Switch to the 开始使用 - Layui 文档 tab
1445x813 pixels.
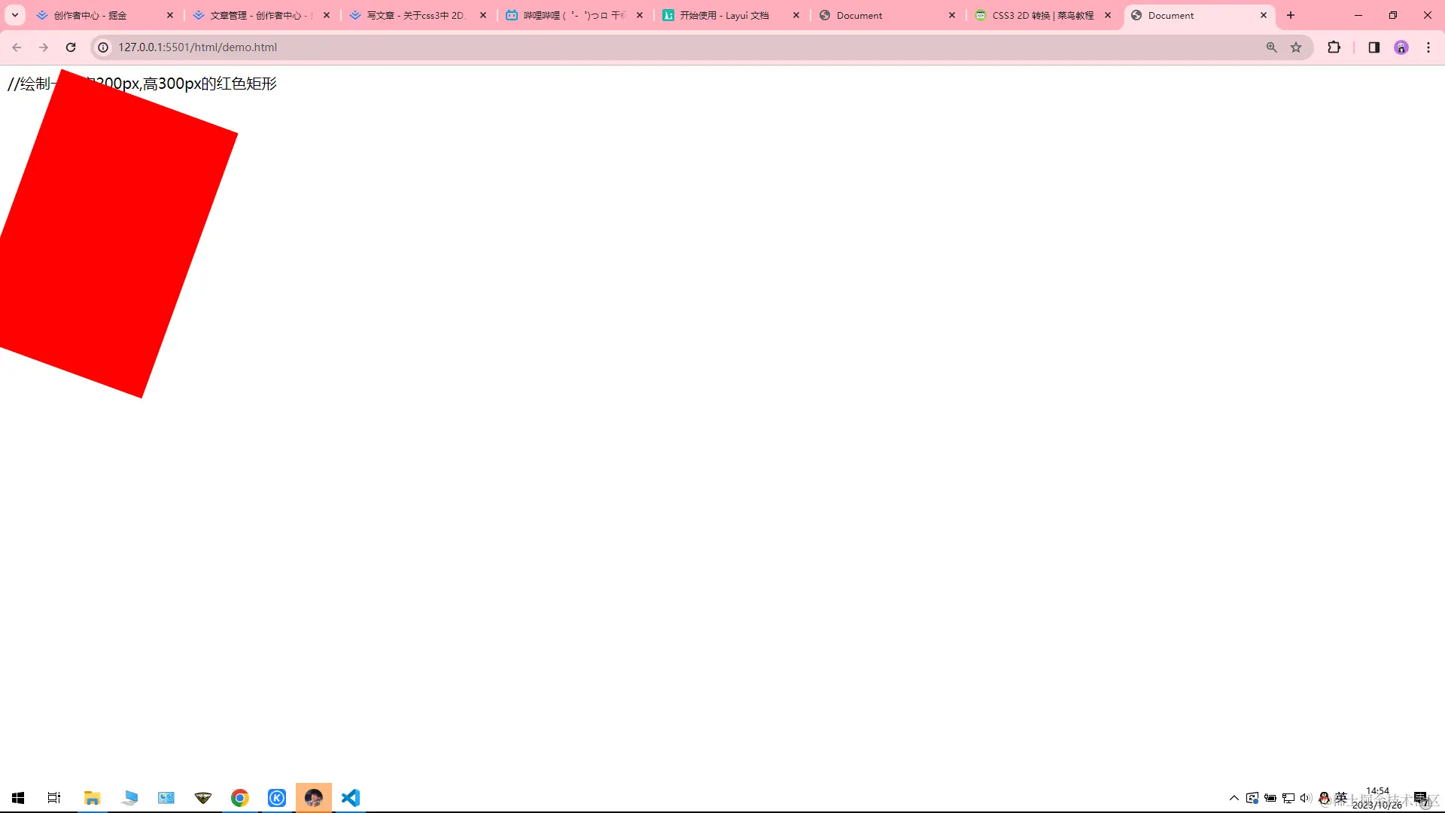(724, 15)
